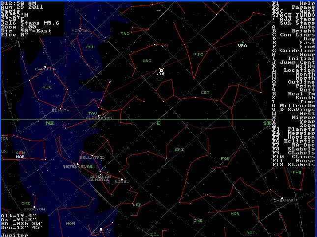Click the SE horizon compass label
Viewport: 317px width, 237px height.
tap(267, 123)
